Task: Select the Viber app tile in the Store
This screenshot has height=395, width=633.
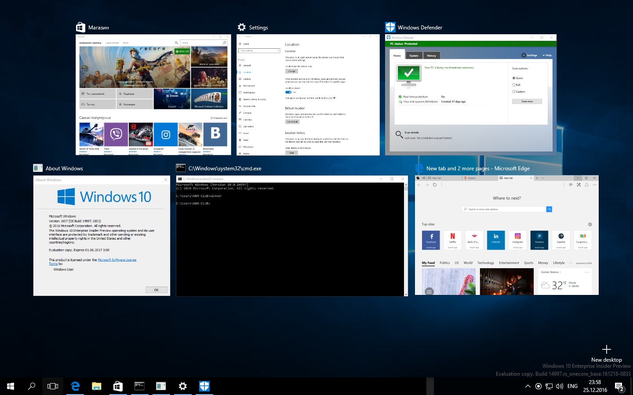Action: [116, 138]
